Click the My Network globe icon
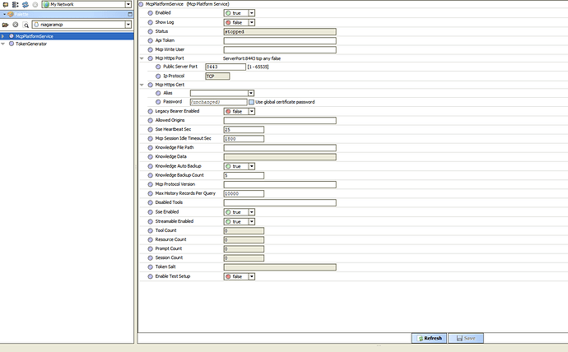 coord(46,4)
